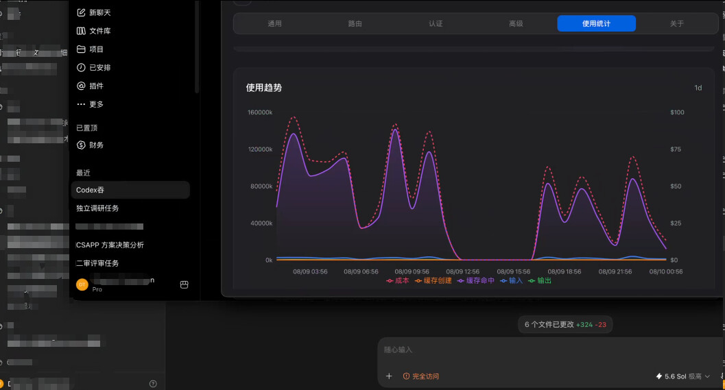Open pinned 财务 dollar icon

[x=81, y=145]
